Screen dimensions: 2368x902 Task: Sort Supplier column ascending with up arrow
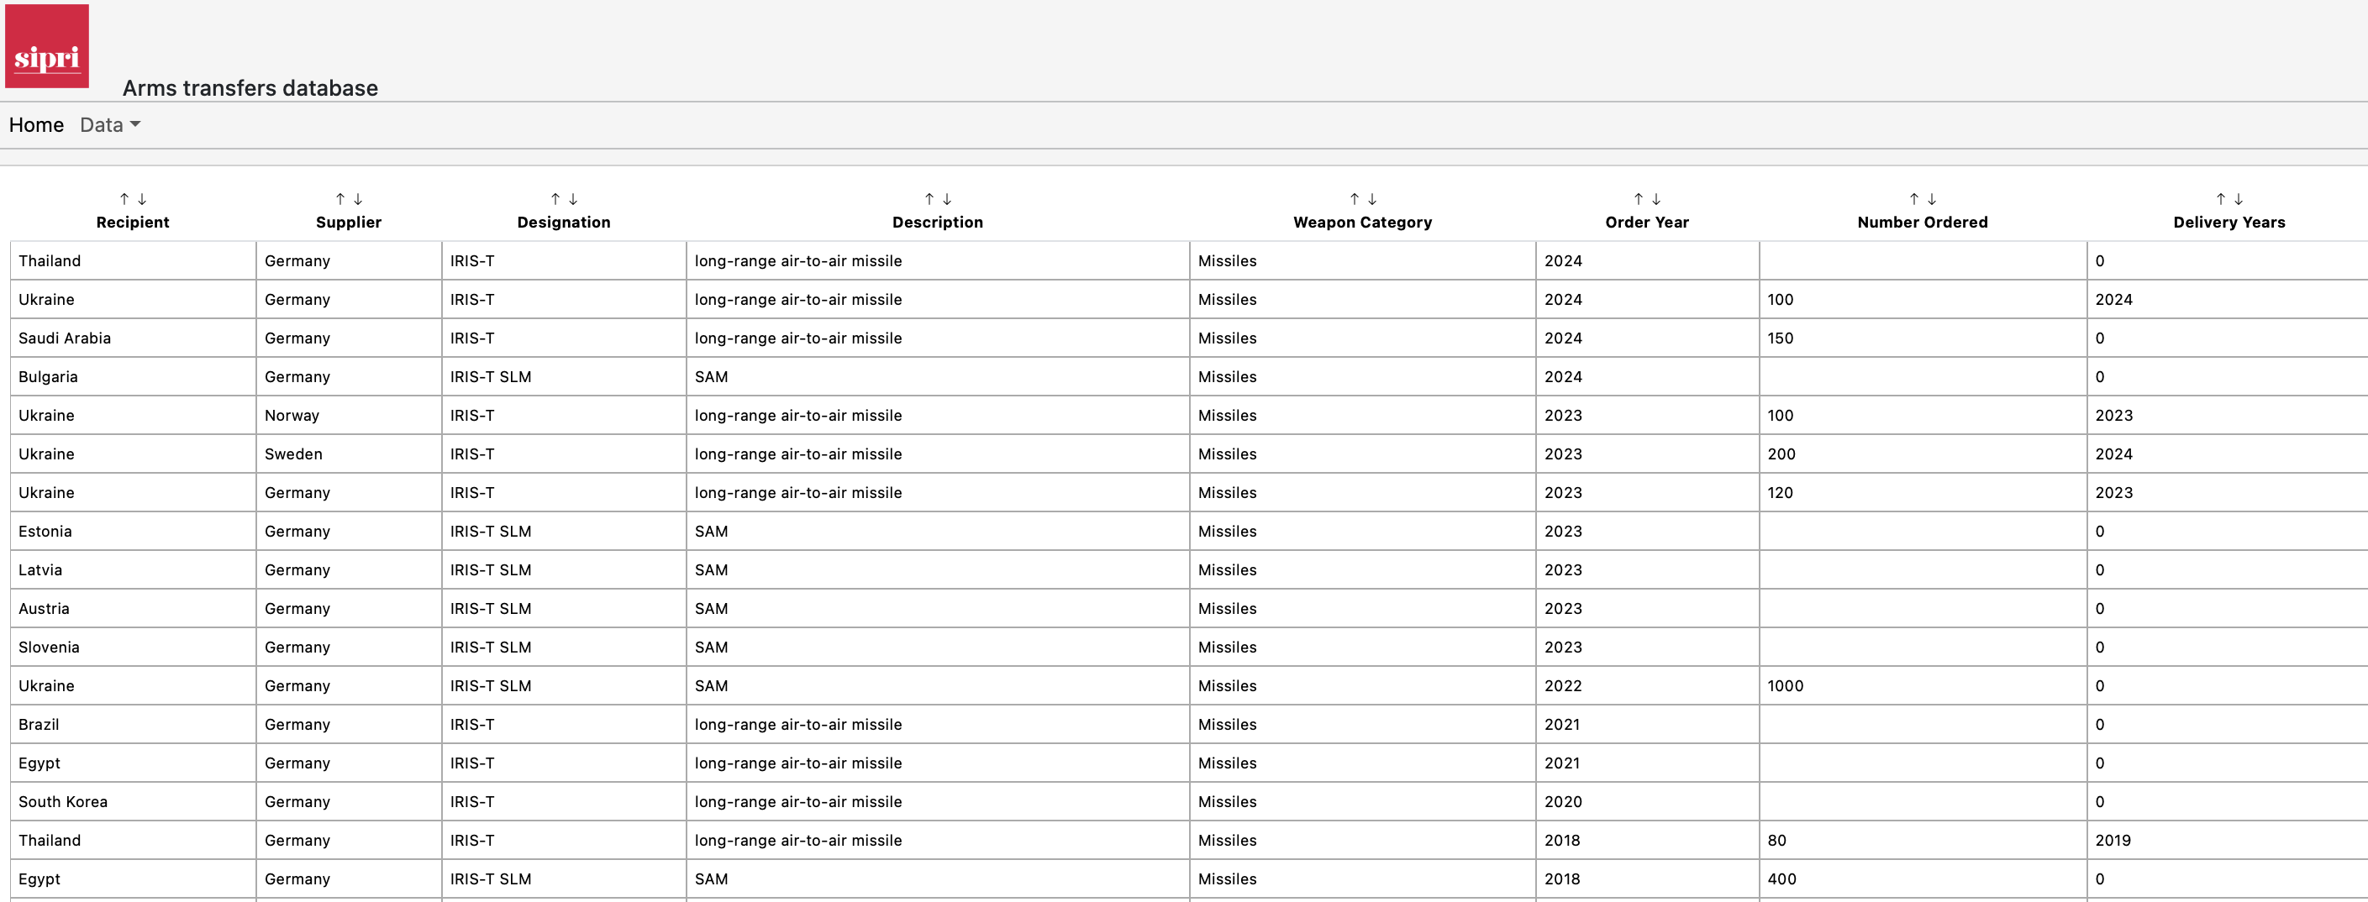(x=340, y=198)
